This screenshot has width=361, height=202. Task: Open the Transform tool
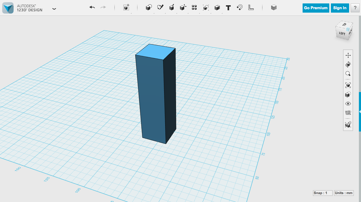pyautogui.click(x=126, y=7)
